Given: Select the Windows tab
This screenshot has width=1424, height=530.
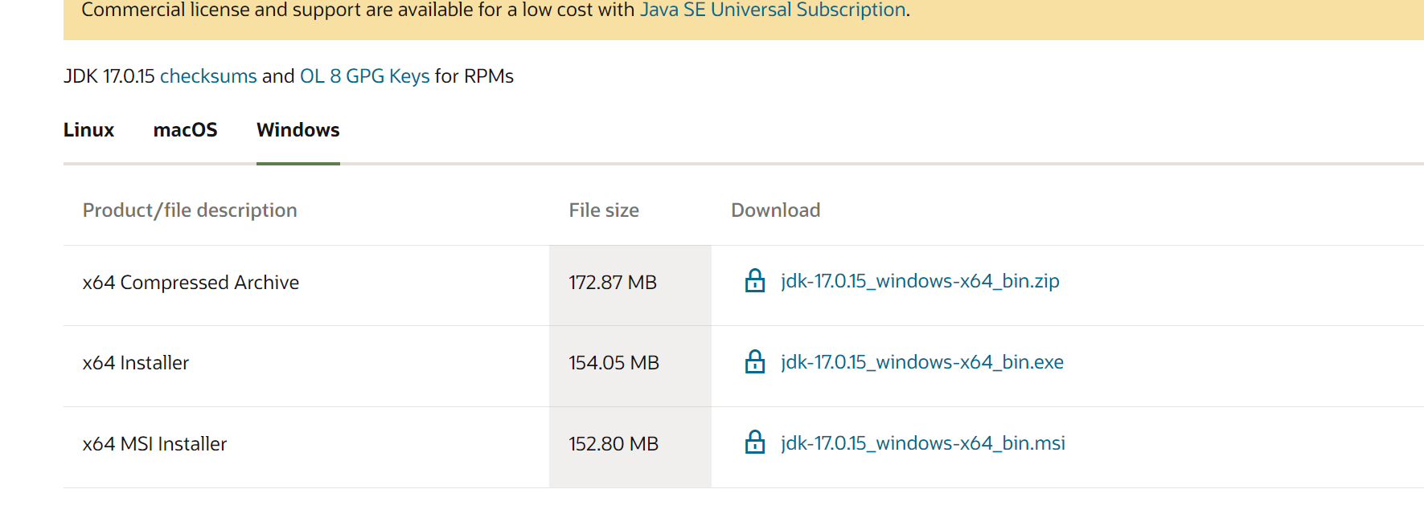Looking at the screenshot, I should tap(298, 130).
